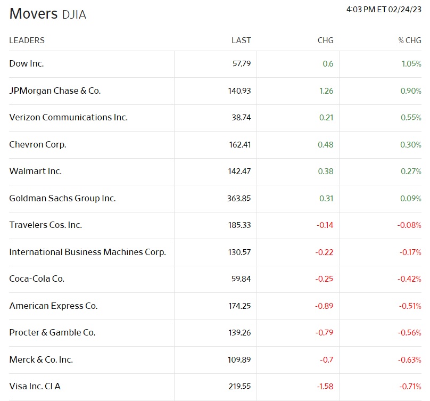Click Merck change value -0.7

327,360
